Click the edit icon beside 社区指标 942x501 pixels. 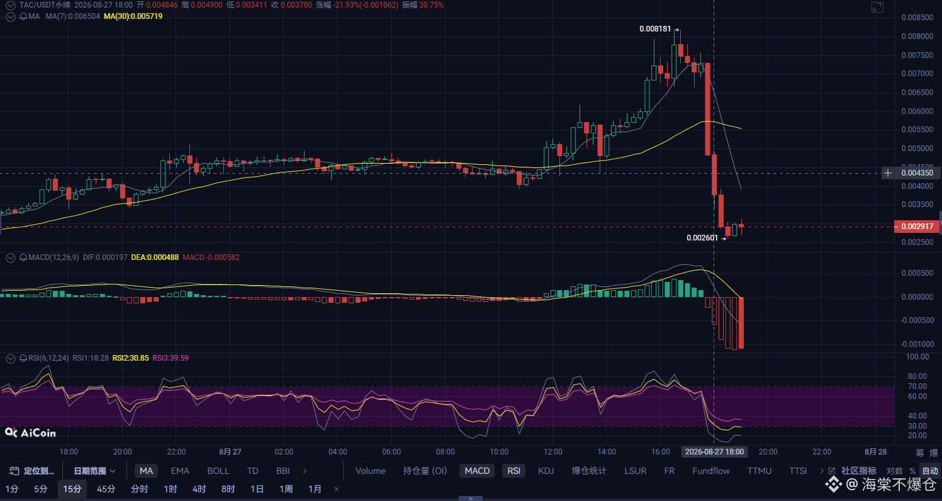point(833,471)
